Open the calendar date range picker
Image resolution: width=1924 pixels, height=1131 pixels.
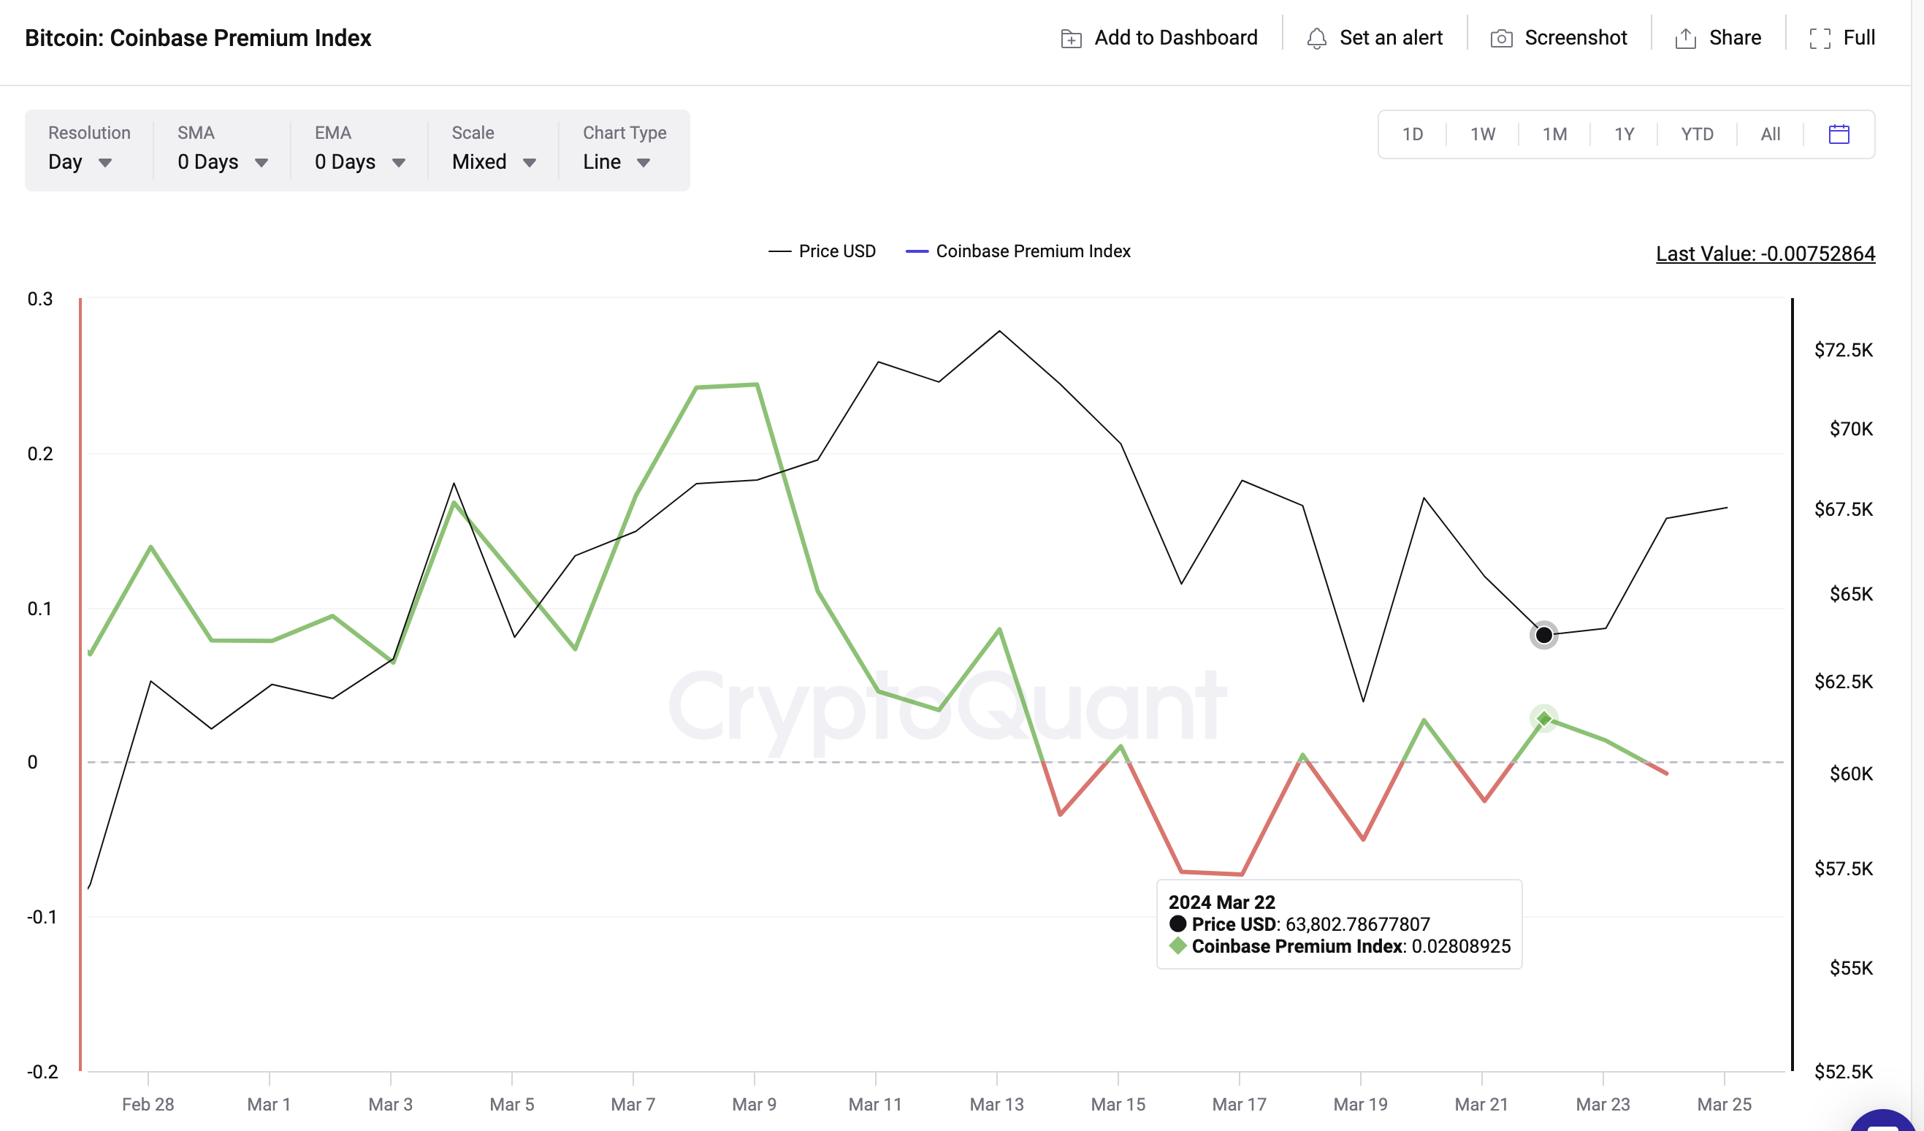point(1839,134)
